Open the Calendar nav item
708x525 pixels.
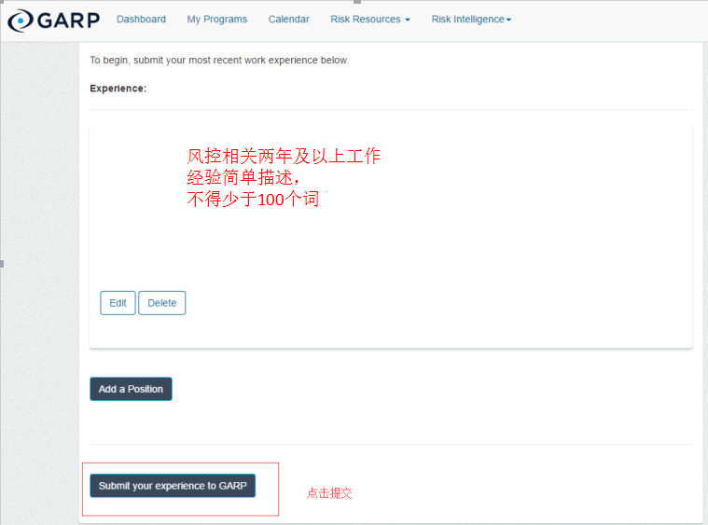[288, 19]
